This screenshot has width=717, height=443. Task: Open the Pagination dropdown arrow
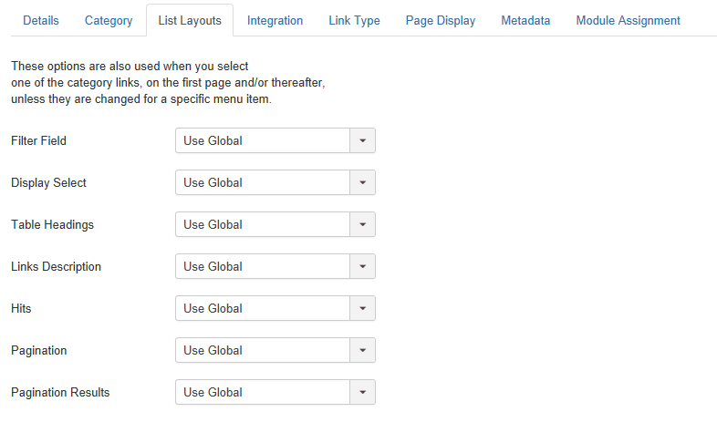[x=363, y=351]
